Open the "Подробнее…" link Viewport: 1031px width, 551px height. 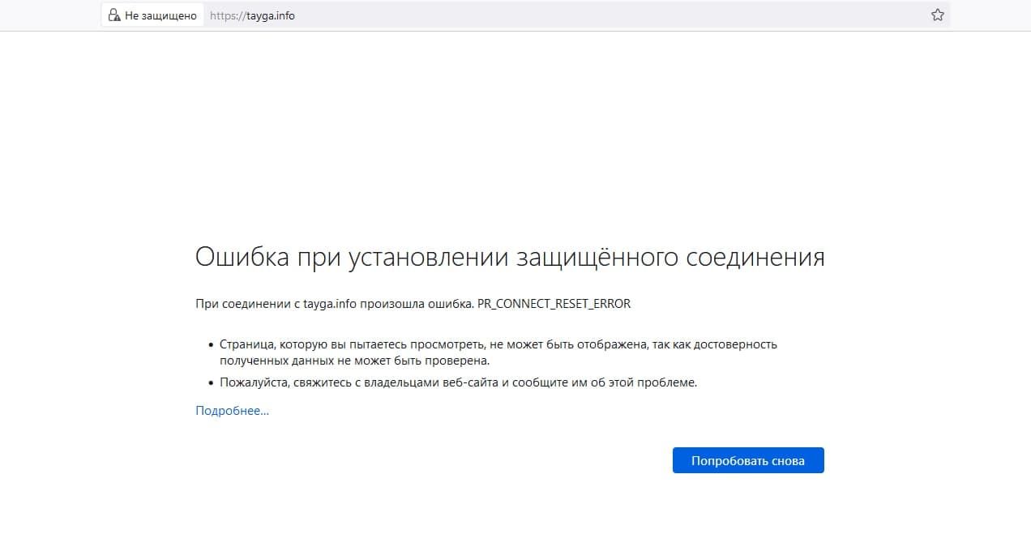pyautogui.click(x=232, y=411)
